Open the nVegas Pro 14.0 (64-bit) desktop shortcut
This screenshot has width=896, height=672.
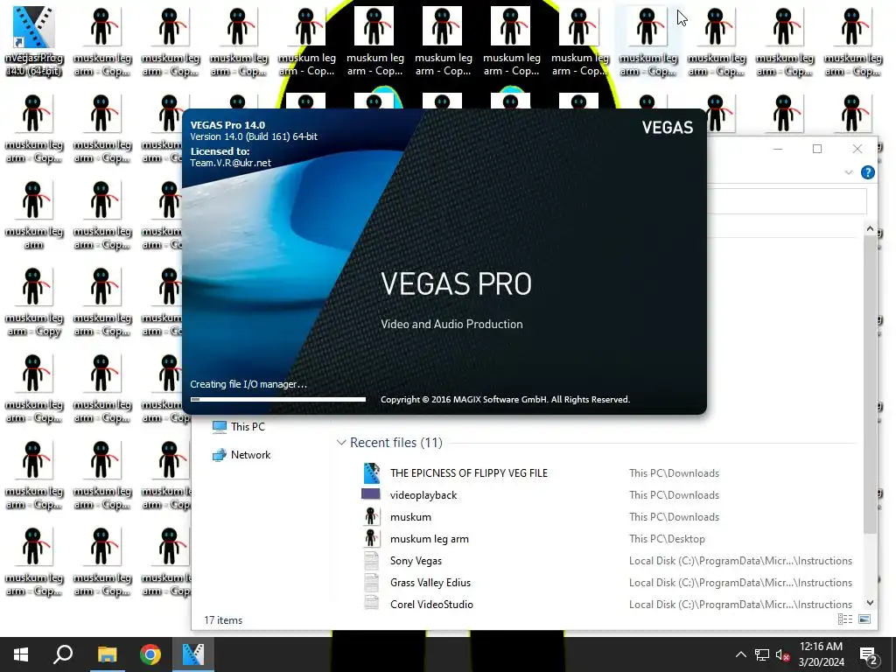click(33, 40)
